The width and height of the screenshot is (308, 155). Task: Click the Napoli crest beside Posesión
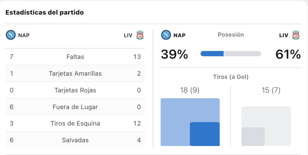(166, 35)
